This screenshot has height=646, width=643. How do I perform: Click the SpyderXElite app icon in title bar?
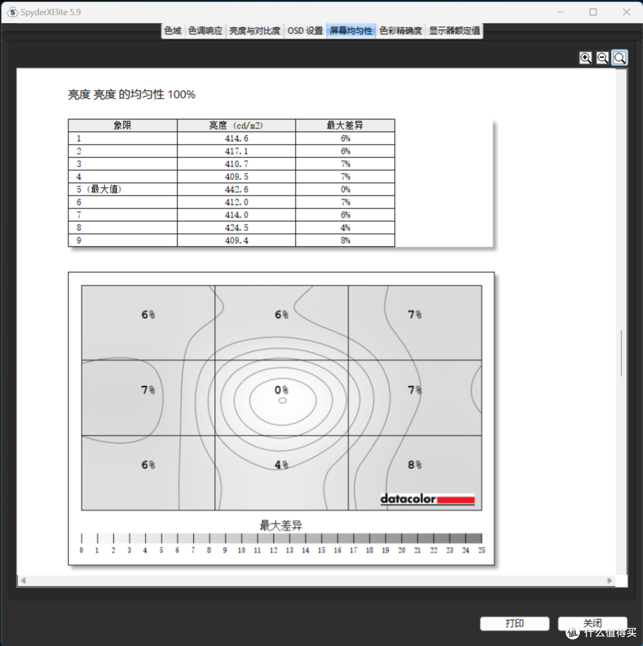coord(13,12)
